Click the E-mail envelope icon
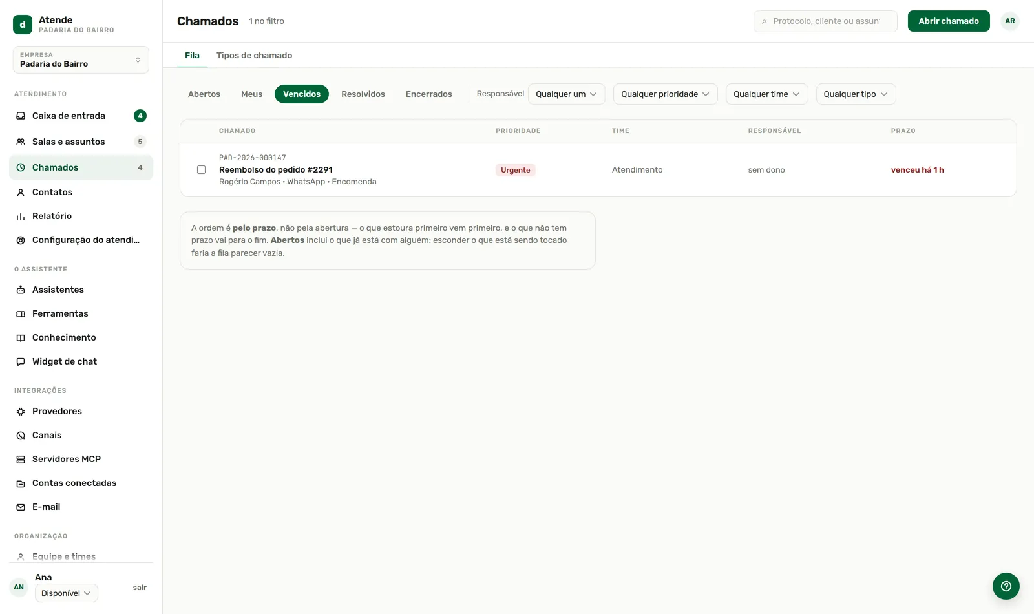 tap(21, 507)
